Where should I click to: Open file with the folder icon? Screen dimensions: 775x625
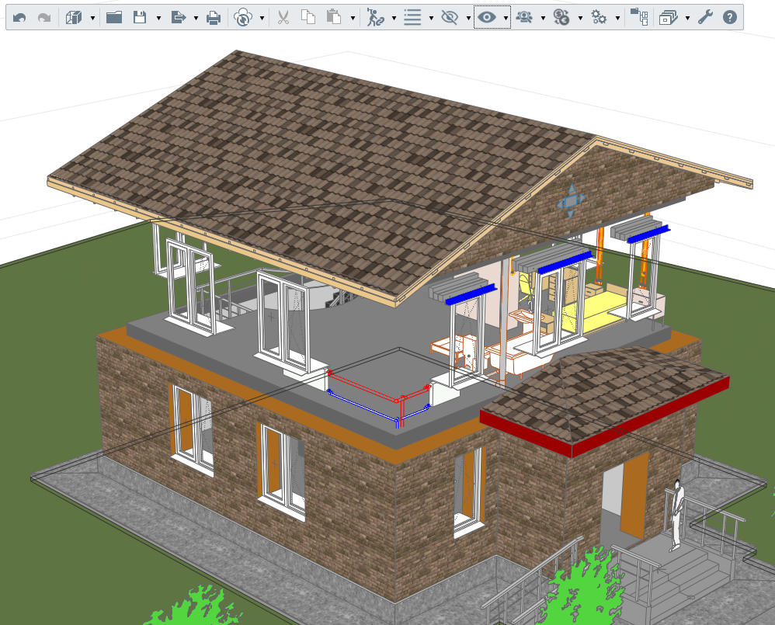pyautogui.click(x=114, y=18)
